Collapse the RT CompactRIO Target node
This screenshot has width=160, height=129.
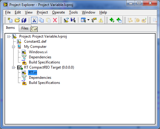coord(13,67)
